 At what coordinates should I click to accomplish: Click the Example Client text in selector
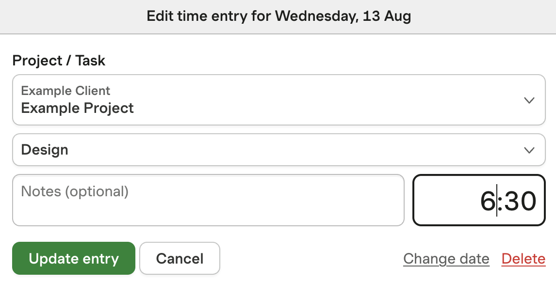(65, 91)
